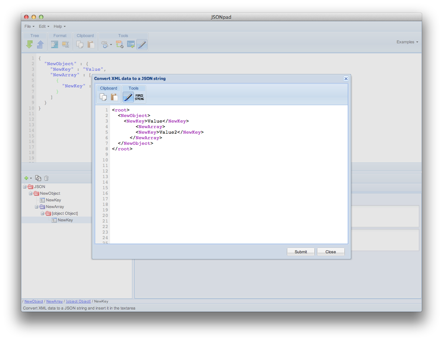Collapse the NewArray tree node
443x341 pixels.
(x=36, y=207)
